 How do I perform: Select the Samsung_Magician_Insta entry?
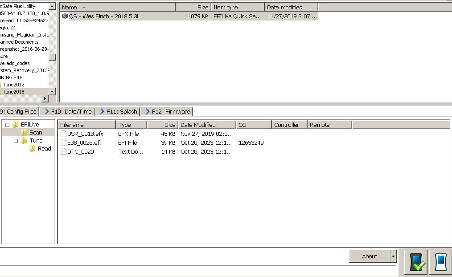coord(24,35)
